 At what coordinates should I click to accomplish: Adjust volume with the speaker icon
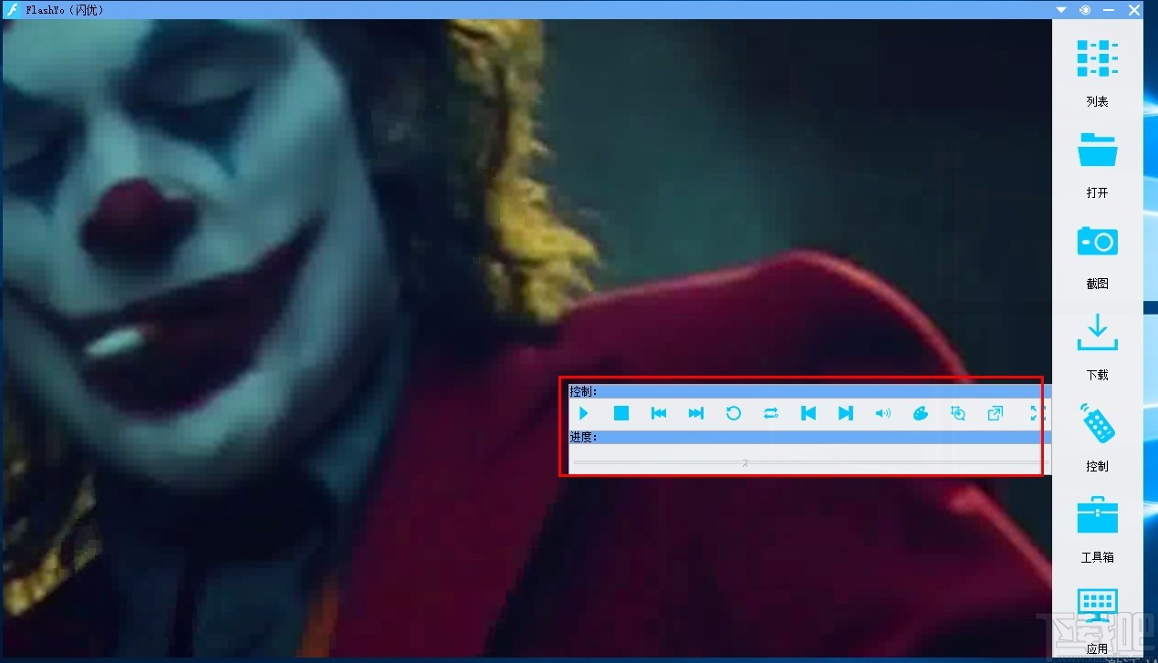pos(883,413)
